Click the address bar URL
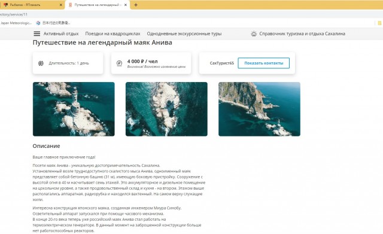This screenshot has width=383, height=234. [14, 14]
